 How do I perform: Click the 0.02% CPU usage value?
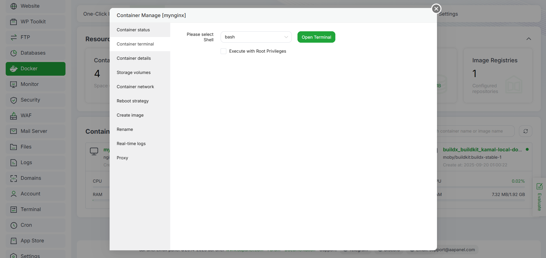tap(518, 181)
